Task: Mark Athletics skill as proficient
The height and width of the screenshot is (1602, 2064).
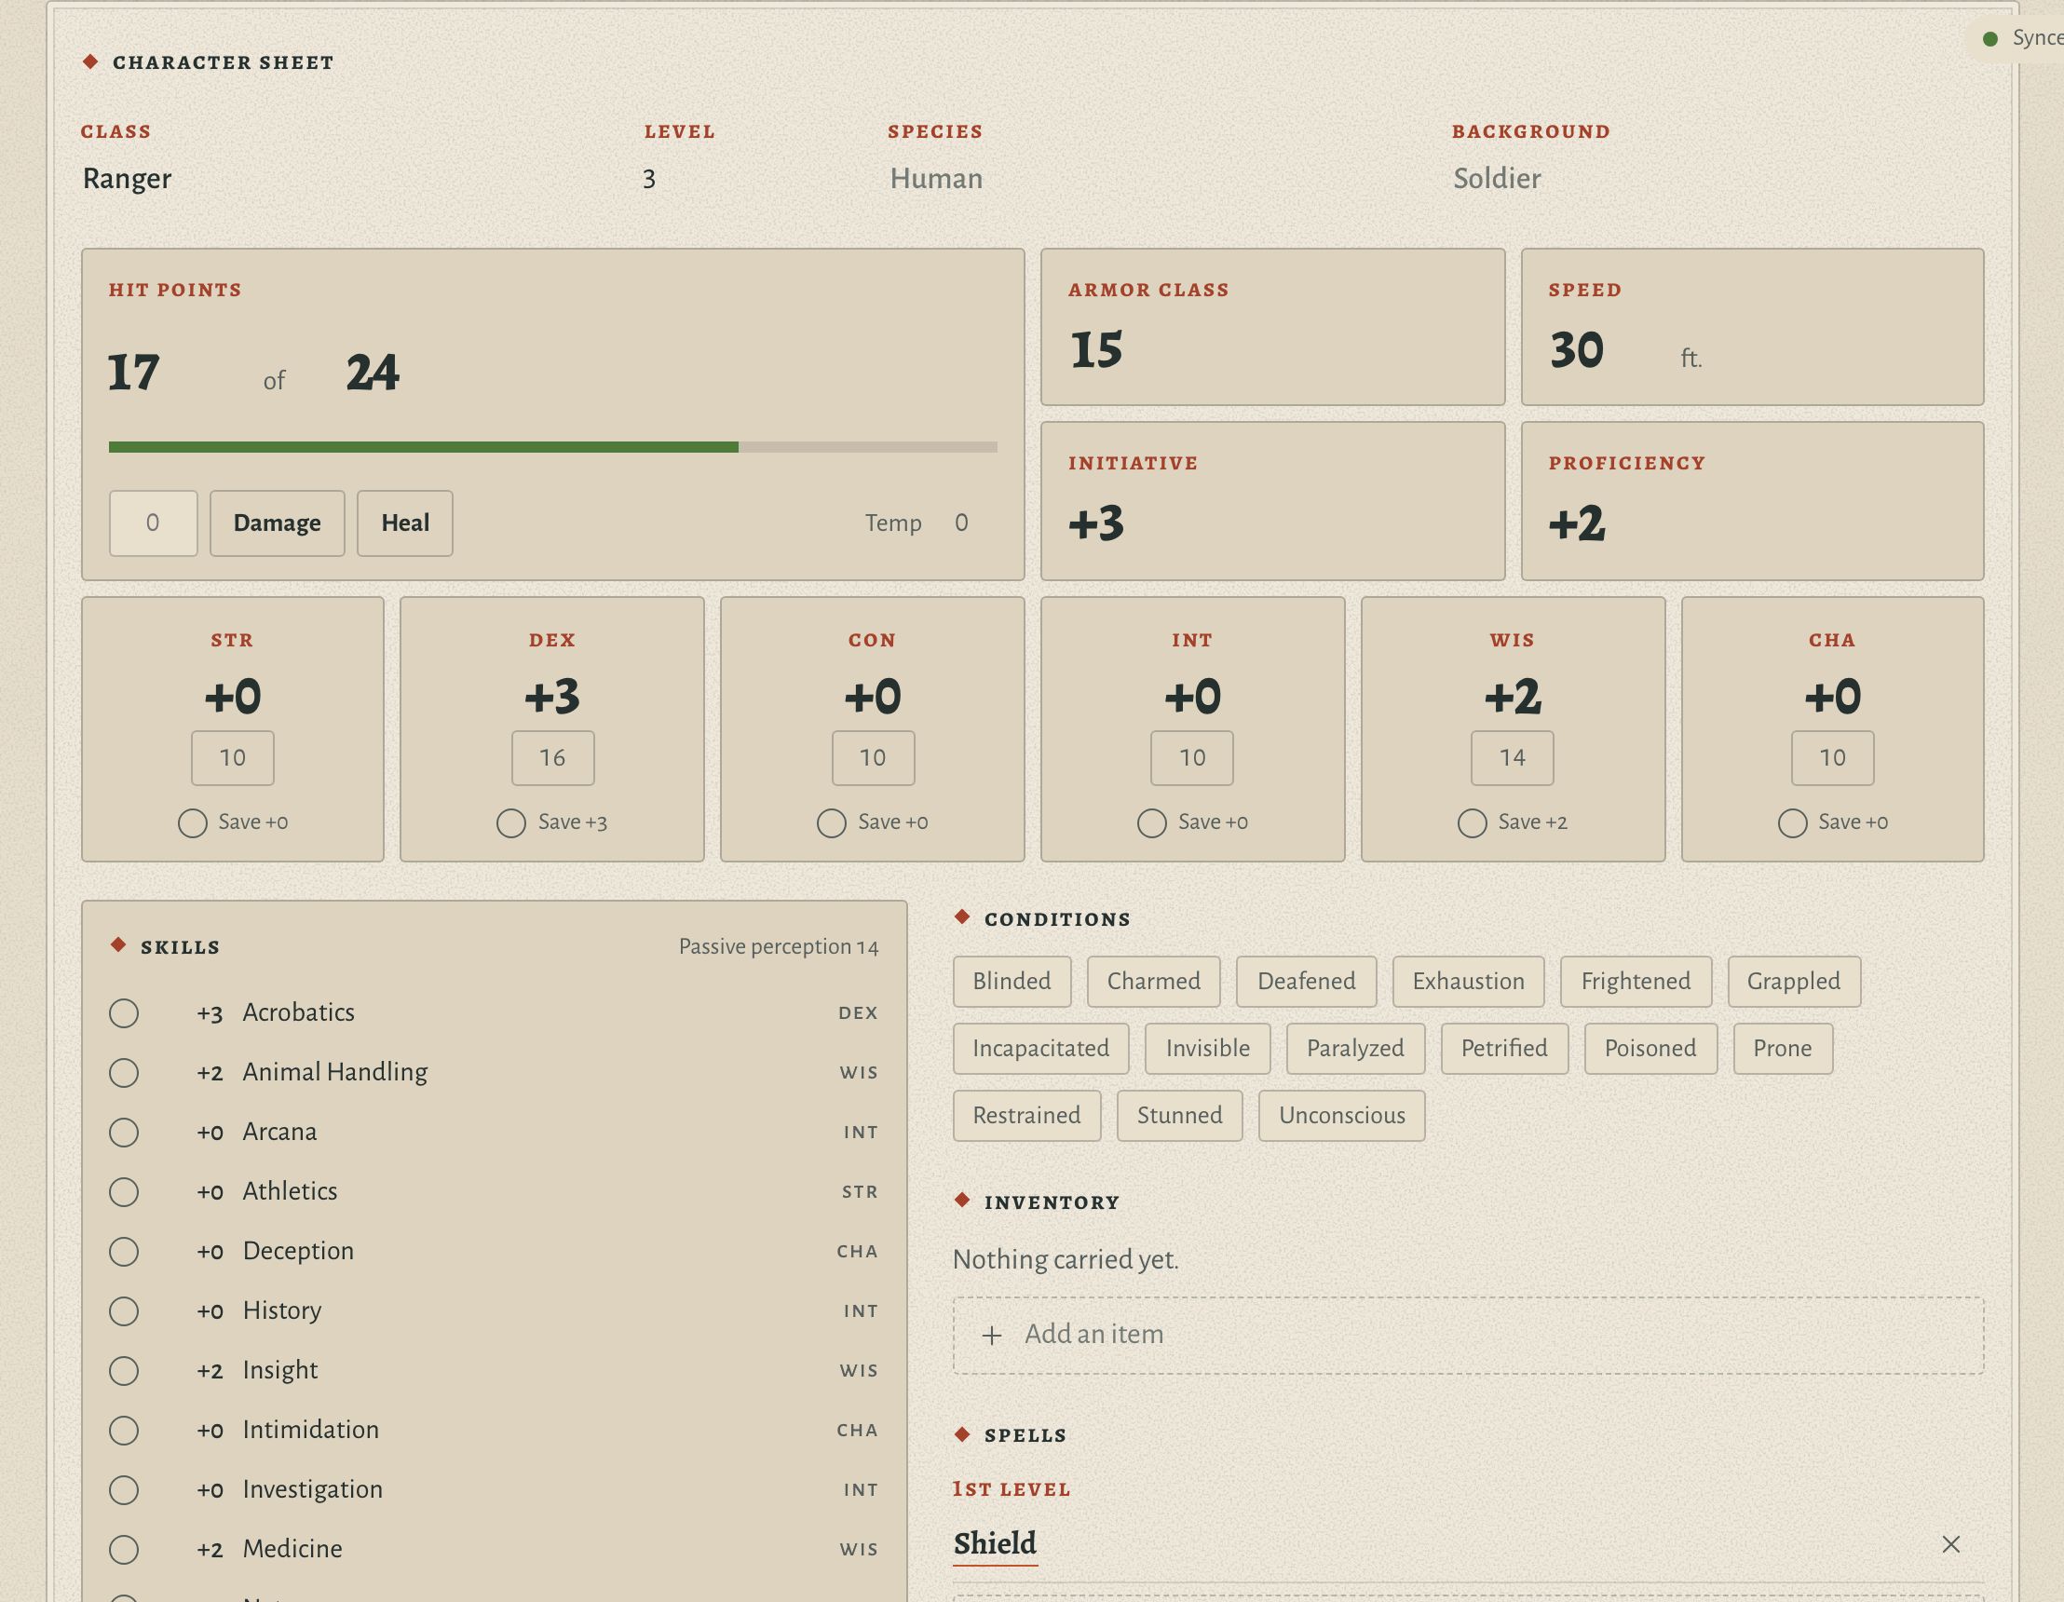Action: pyautogui.click(x=124, y=1191)
